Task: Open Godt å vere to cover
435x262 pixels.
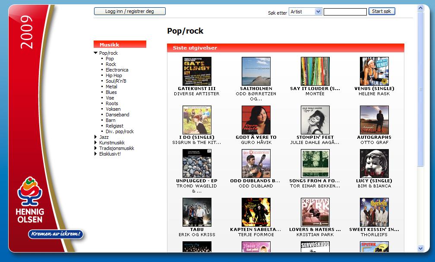Action: pyautogui.click(x=256, y=120)
